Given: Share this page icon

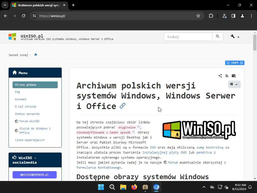Looking at the screenshot, I should (220, 76).
